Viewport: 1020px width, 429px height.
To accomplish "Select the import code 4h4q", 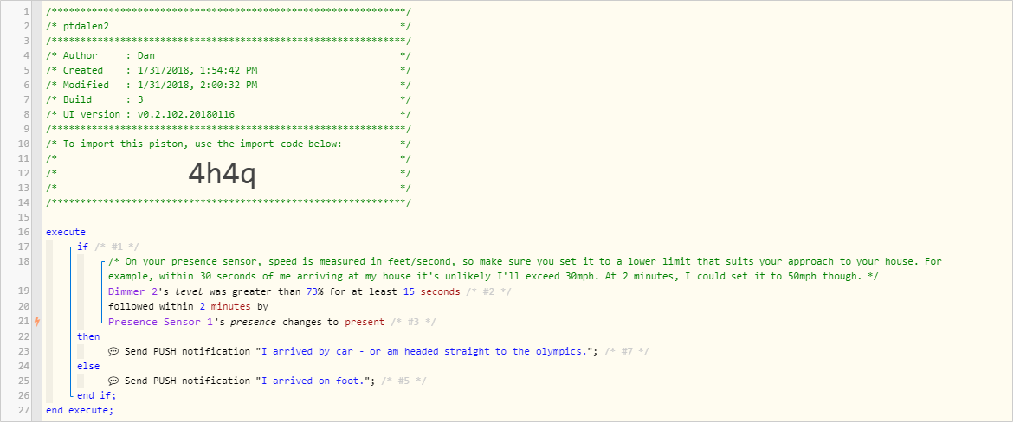I will point(222,174).
